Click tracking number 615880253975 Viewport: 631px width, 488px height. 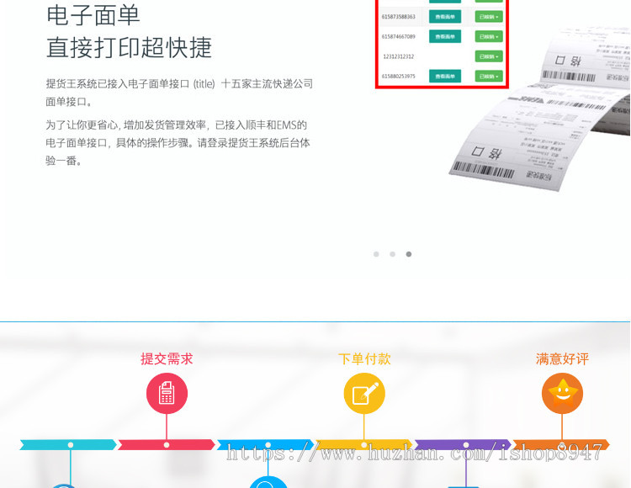point(399,76)
